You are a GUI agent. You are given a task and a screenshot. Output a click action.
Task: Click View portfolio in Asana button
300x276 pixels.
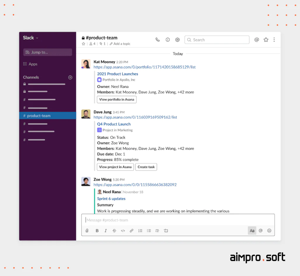pos(117,100)
